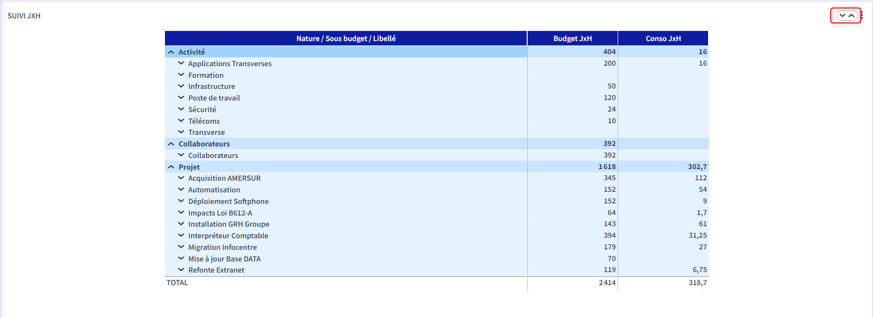Image resolution: width=873 pixels, height=318 pixels.
Task: Expand the Transverse row chevron
Action: (181, 132)
